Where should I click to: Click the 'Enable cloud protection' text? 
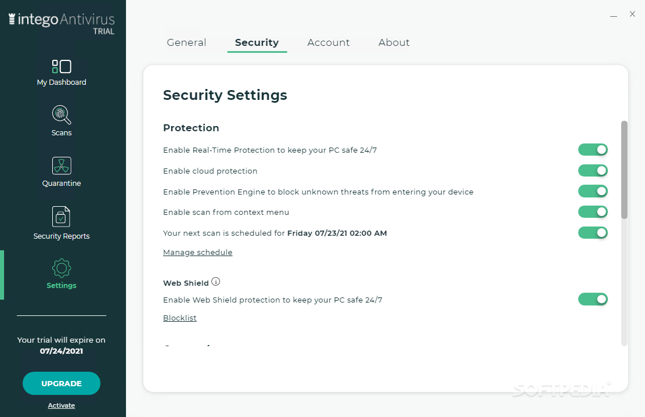coord(210,171)
